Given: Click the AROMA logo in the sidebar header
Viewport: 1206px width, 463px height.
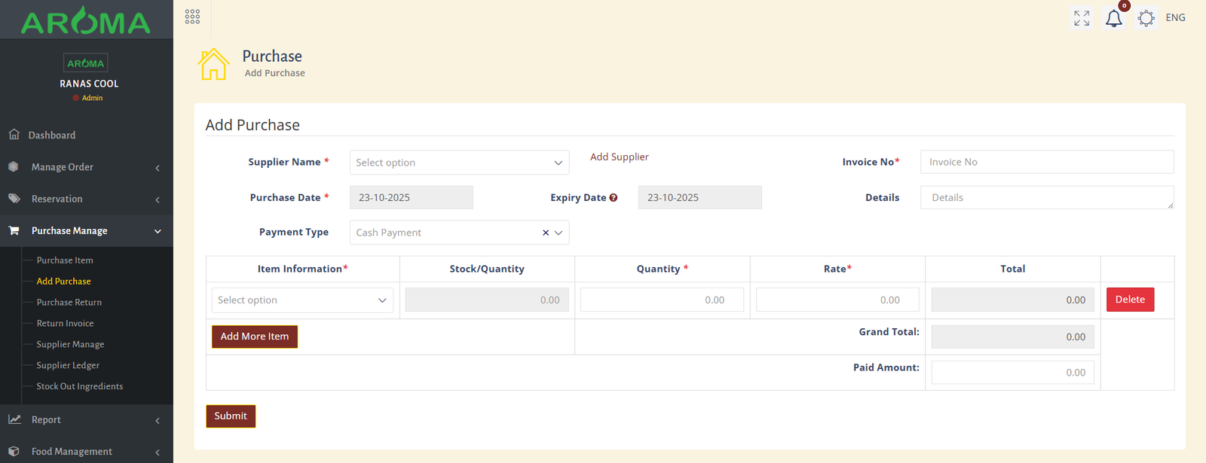Looking at the screenshot, I should (x=86, y=22).
